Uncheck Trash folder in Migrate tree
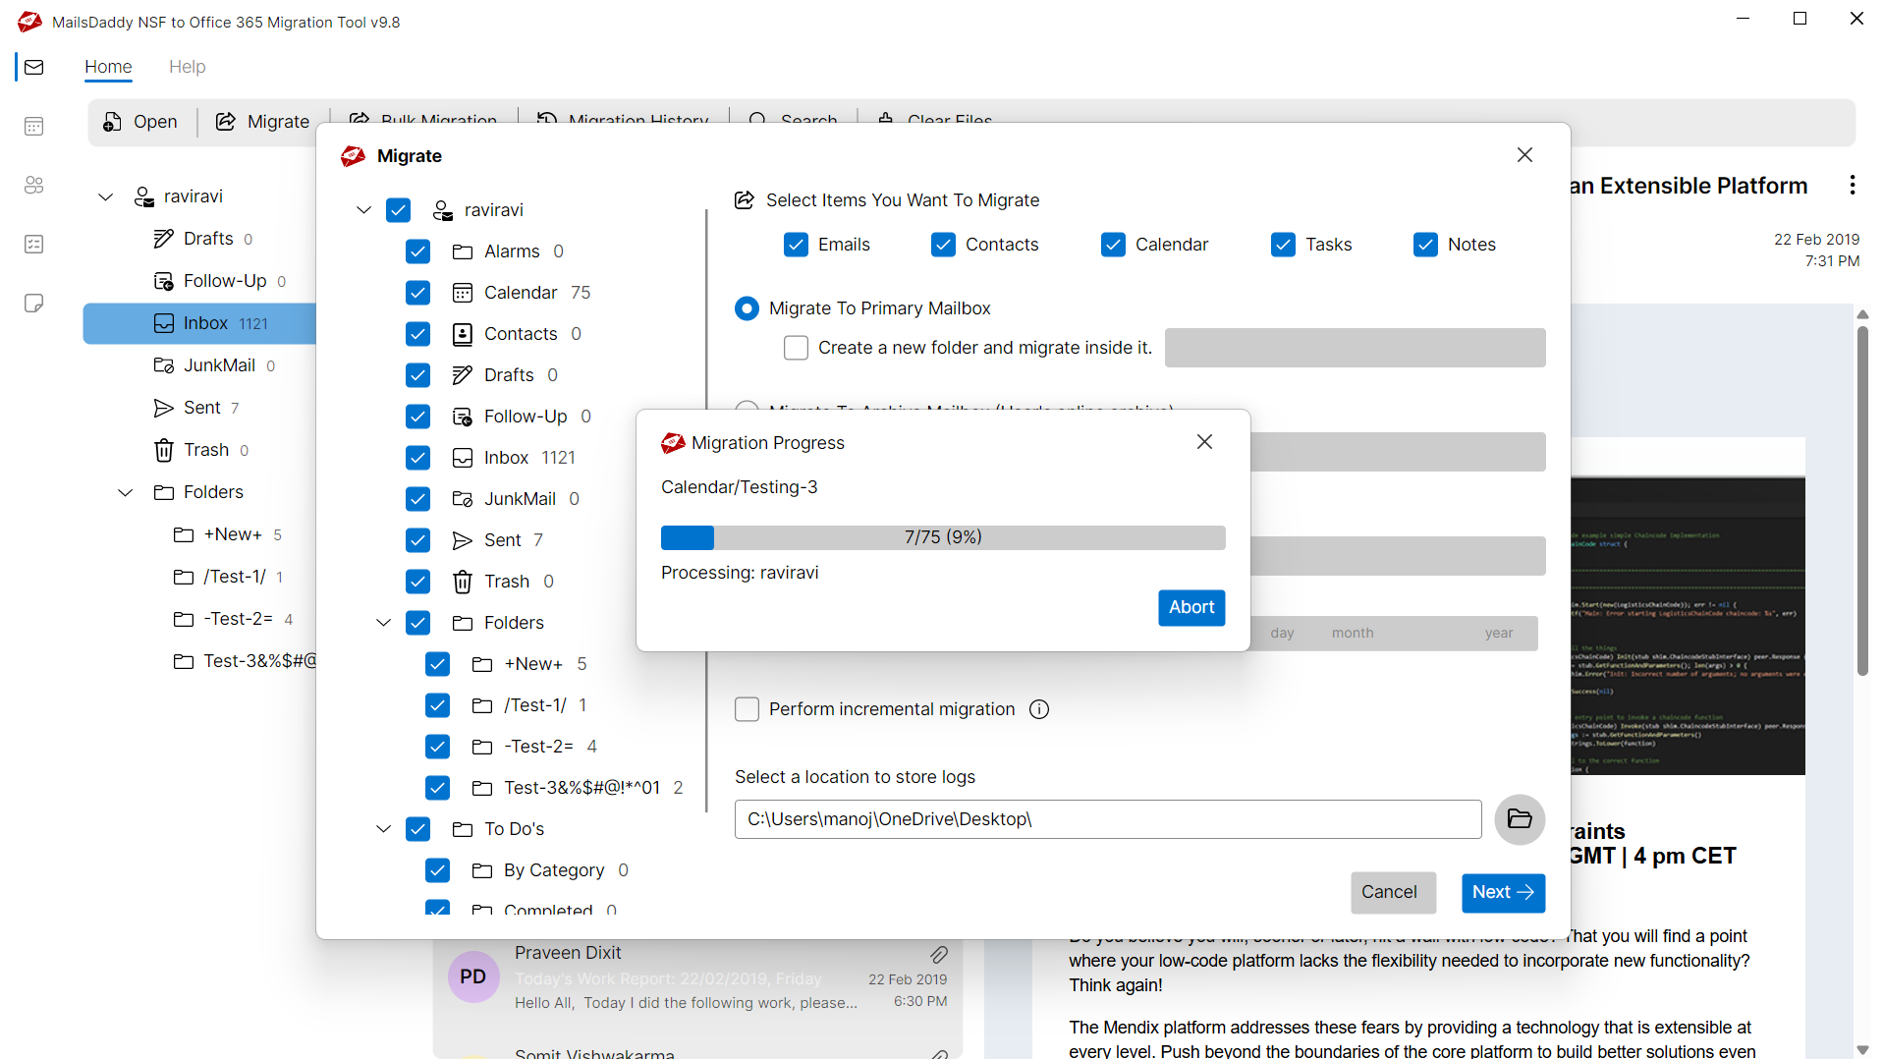Screen dimensions: 1883x1059 pos(417,582)
